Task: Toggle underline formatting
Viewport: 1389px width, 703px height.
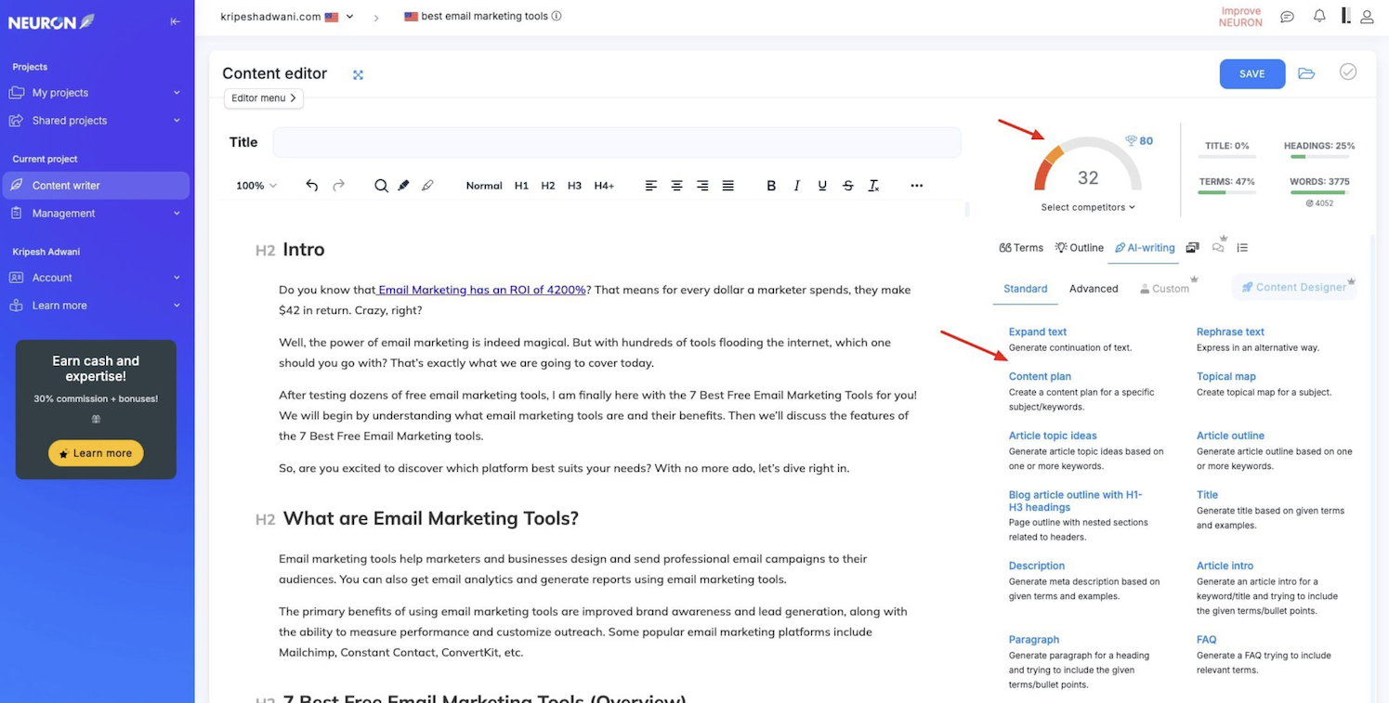Action: coord(821,185)
